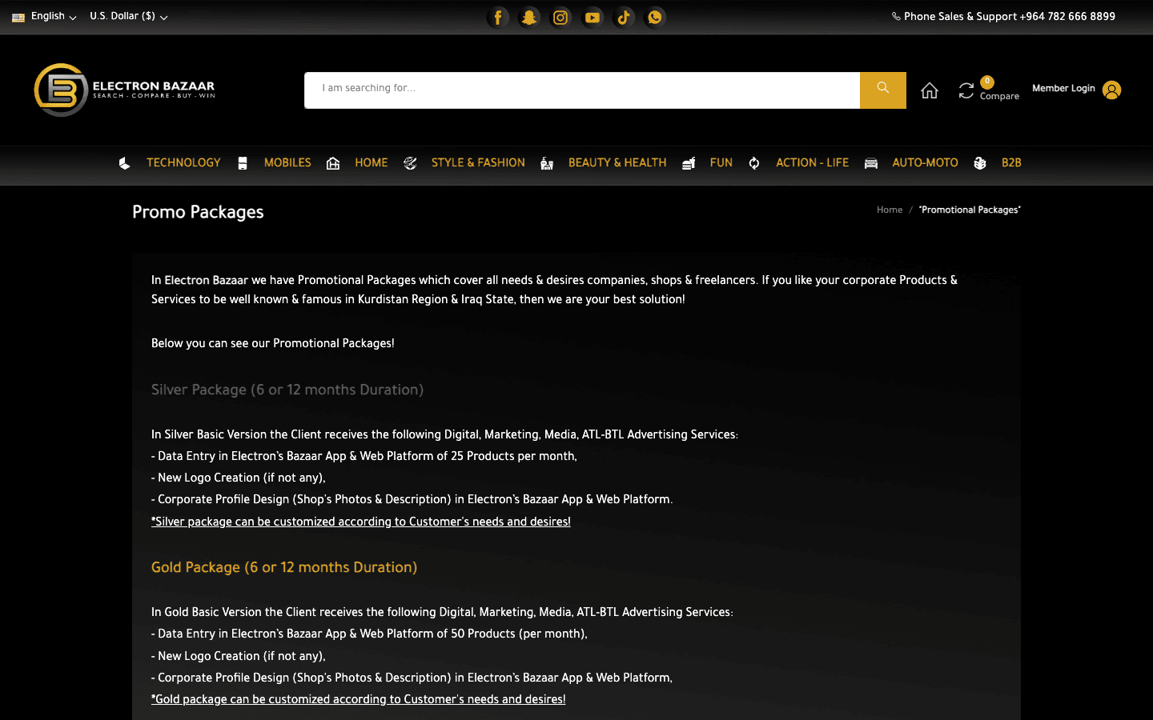Image resolution: width=1153 pixels, height=720 pixels.
Task: Open the Gold package customization link
Action: [359, 699]
